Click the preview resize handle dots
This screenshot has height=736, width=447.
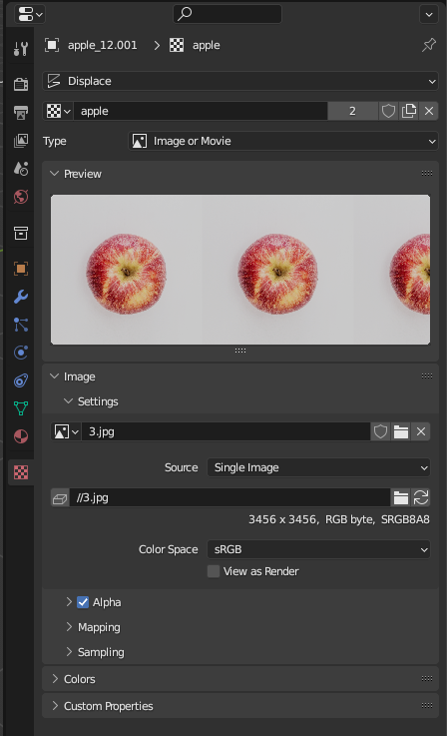[x=240, y=351]
